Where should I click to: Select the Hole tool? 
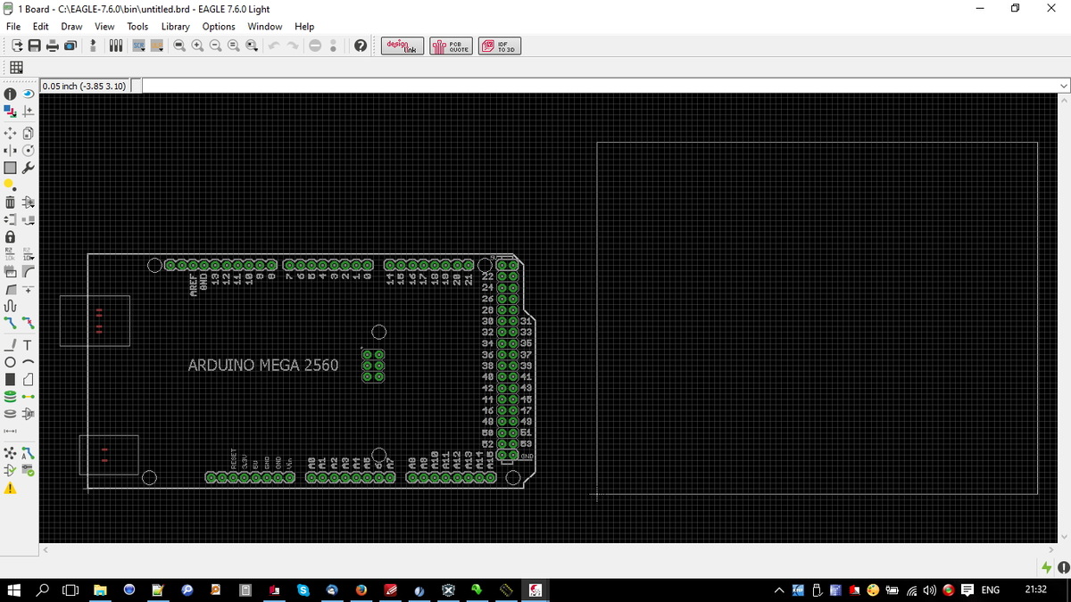click(10, 414)
